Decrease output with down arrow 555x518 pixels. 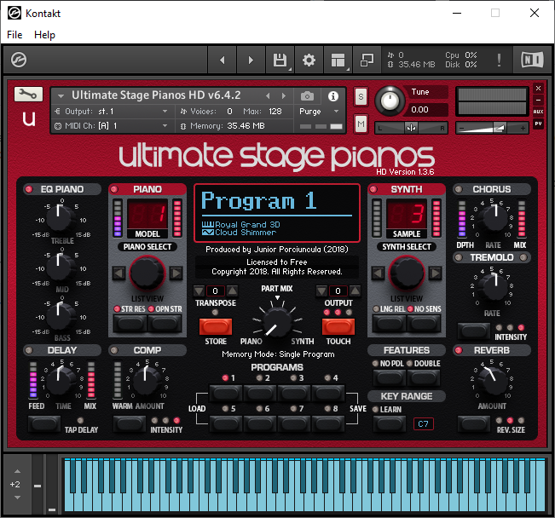[321, 291]
